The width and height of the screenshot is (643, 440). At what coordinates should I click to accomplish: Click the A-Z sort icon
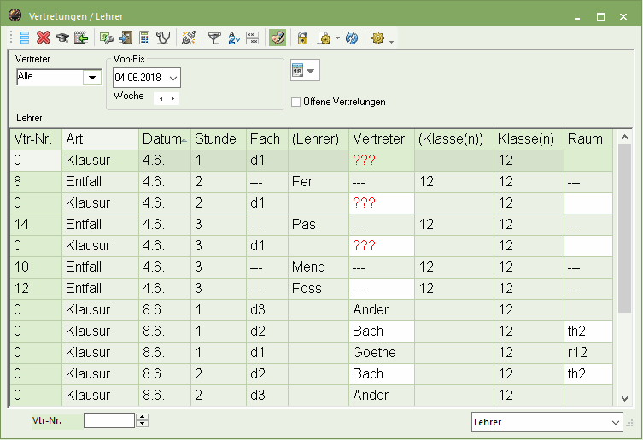point(233,38)
